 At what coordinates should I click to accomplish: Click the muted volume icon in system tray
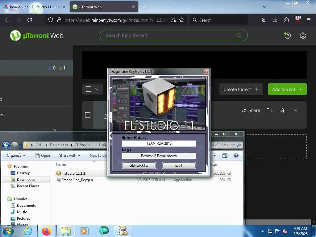(x=285, y=231)
